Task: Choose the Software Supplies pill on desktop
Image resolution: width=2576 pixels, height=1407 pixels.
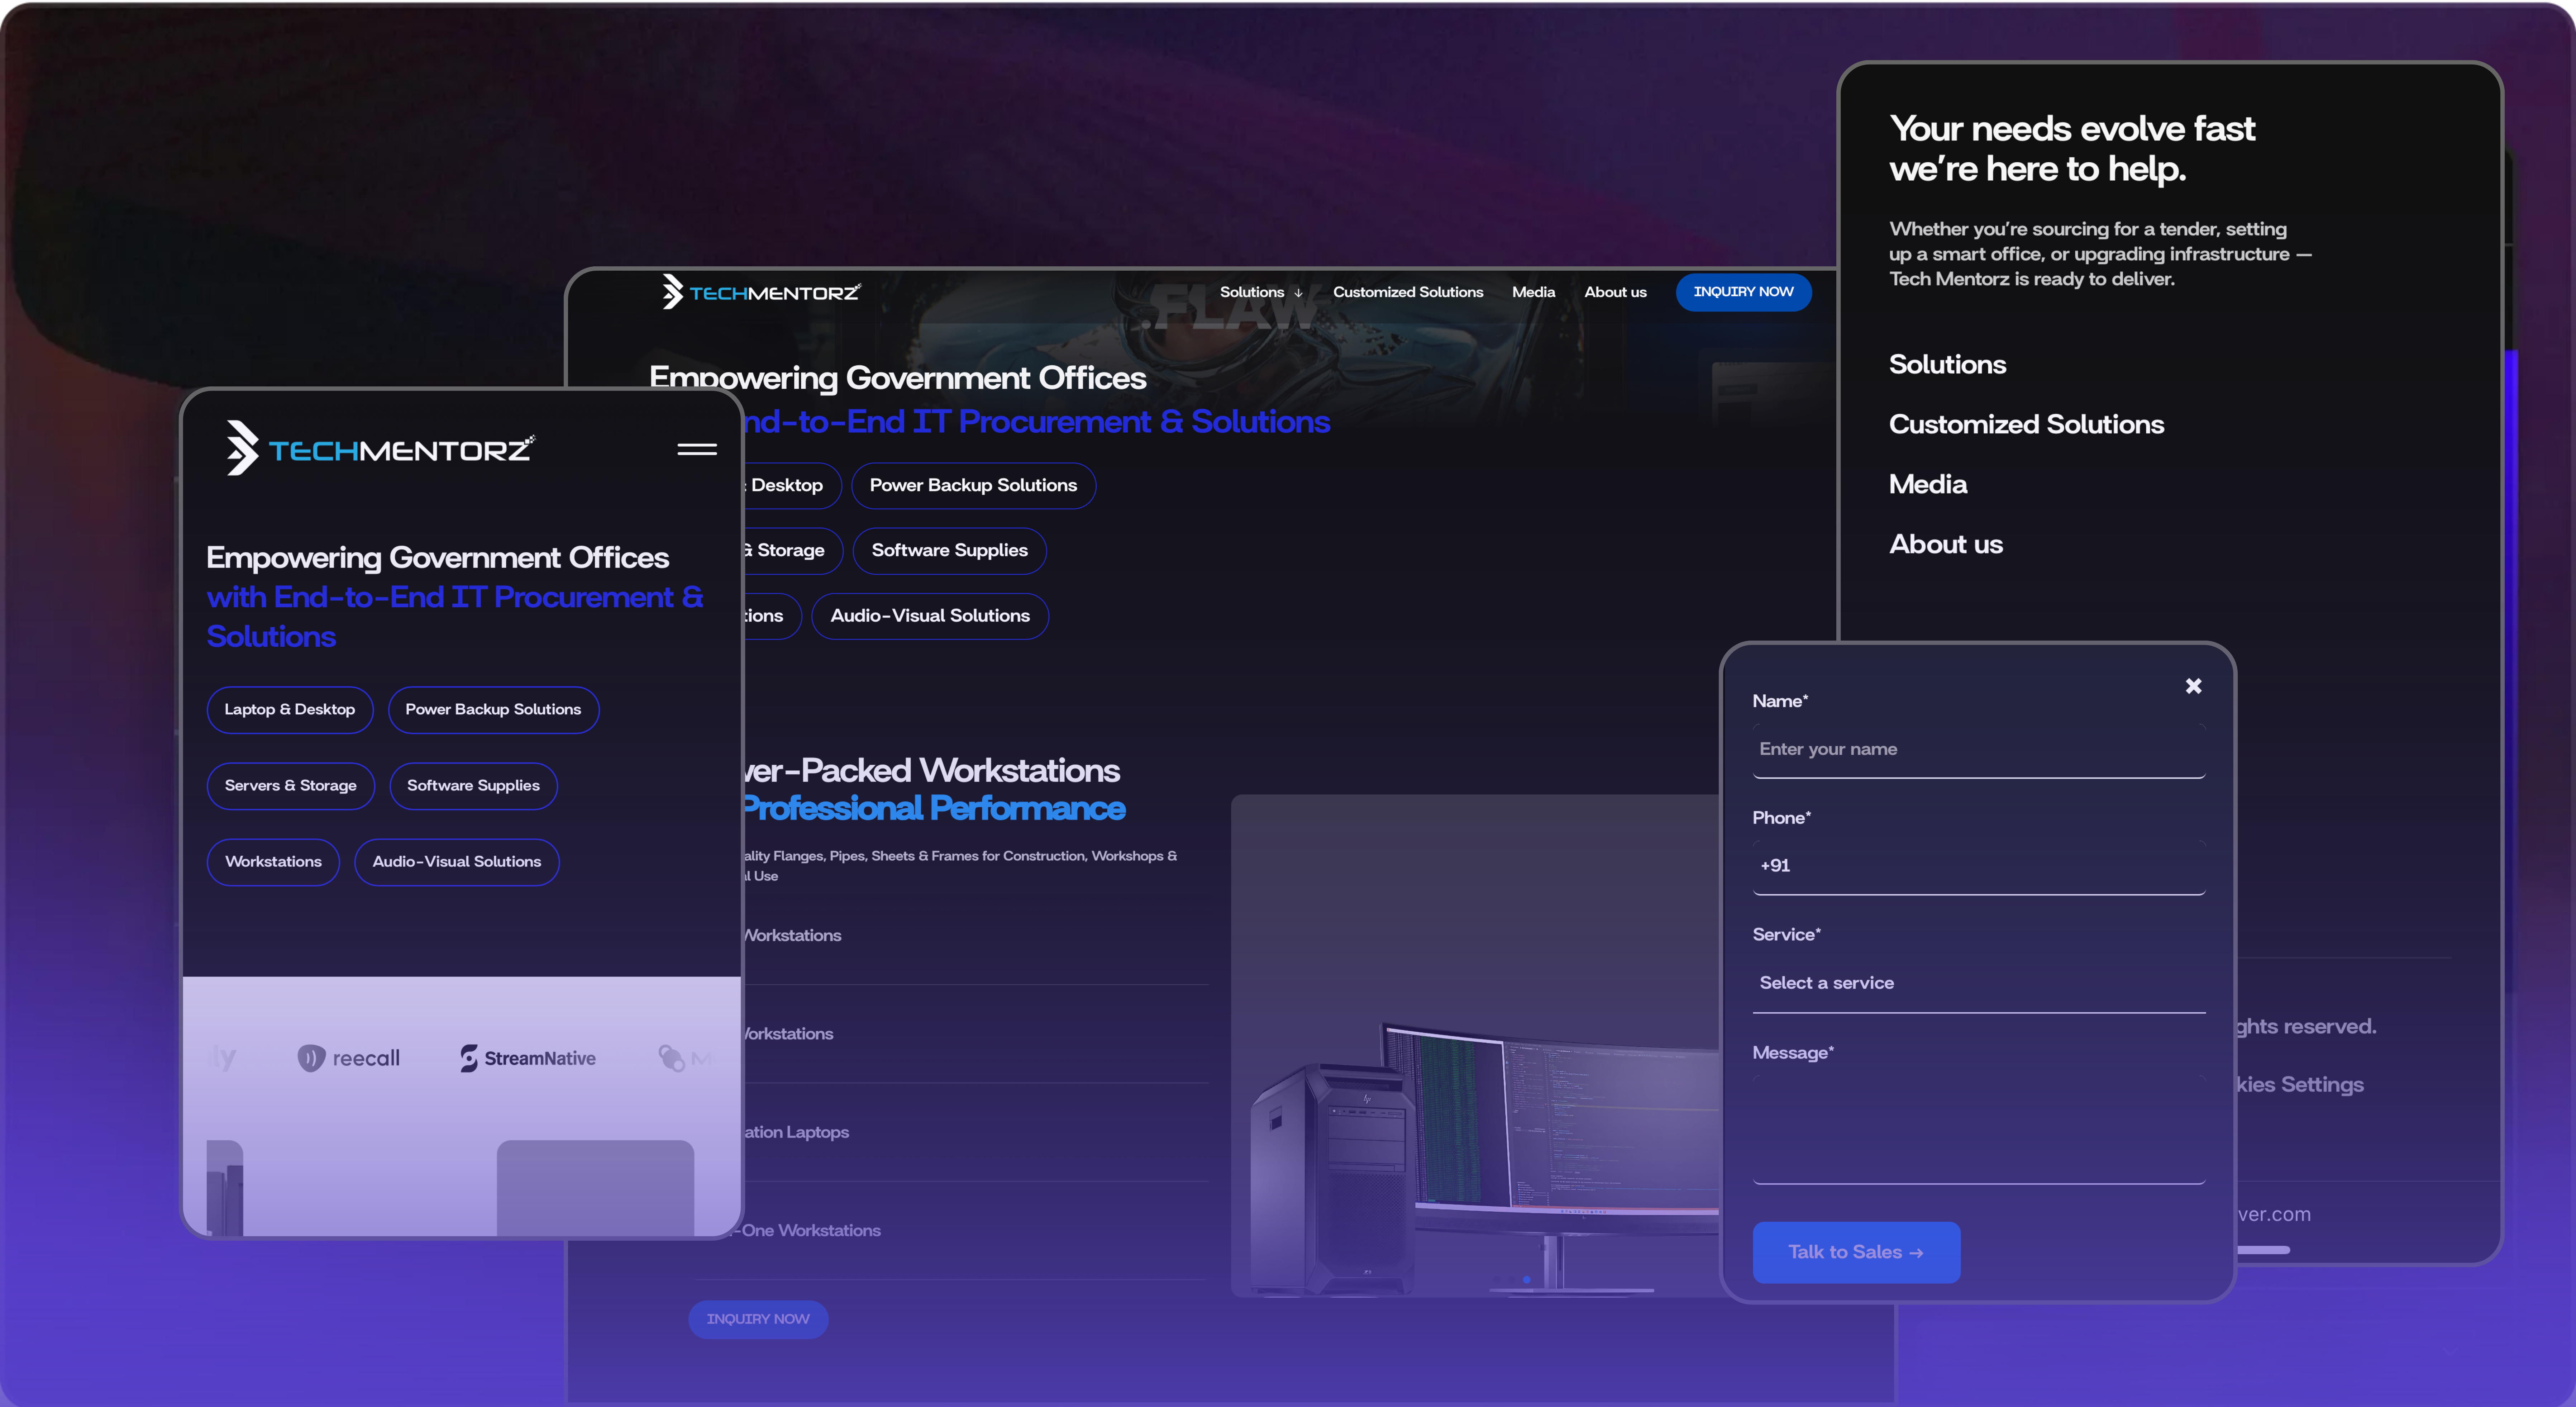Action: 949,550
